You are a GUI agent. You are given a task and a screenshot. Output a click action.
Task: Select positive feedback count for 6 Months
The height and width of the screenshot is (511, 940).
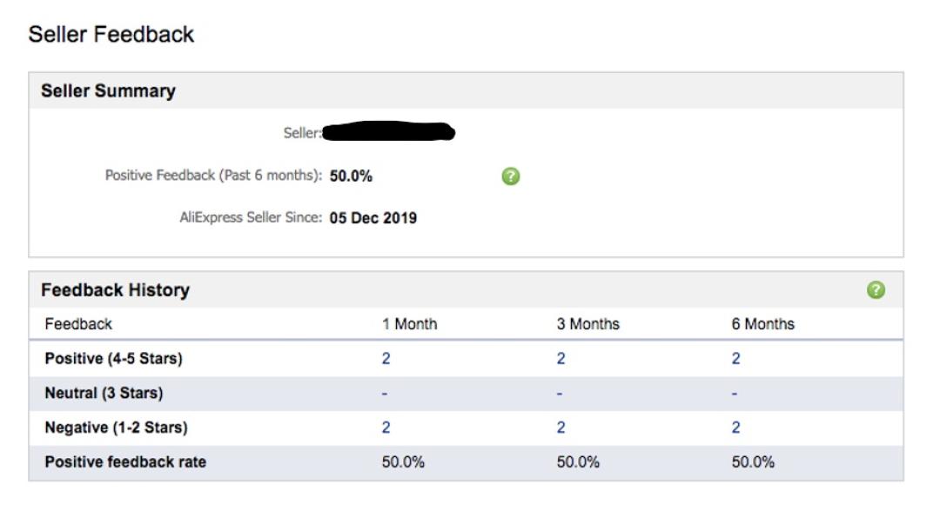(736, 358)
